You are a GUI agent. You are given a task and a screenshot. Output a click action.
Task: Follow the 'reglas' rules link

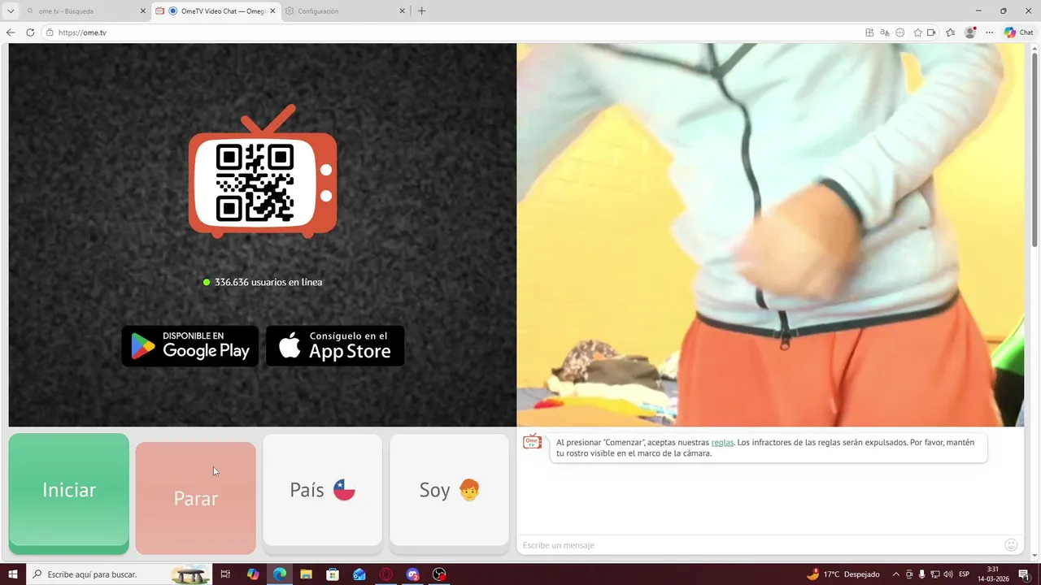(x=722, y=443)
